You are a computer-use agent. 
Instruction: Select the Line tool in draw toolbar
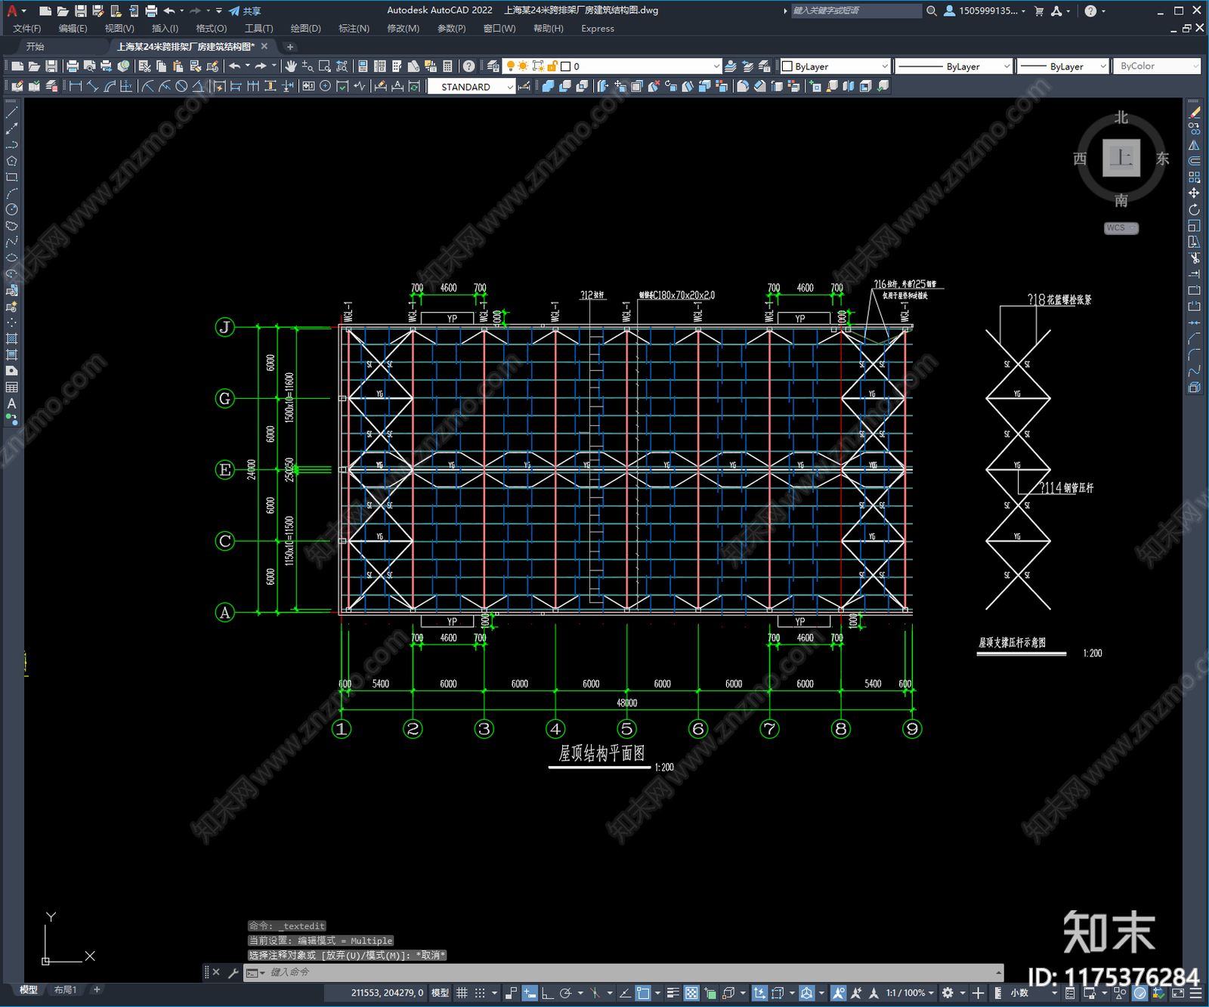click(x=11, y=113)
